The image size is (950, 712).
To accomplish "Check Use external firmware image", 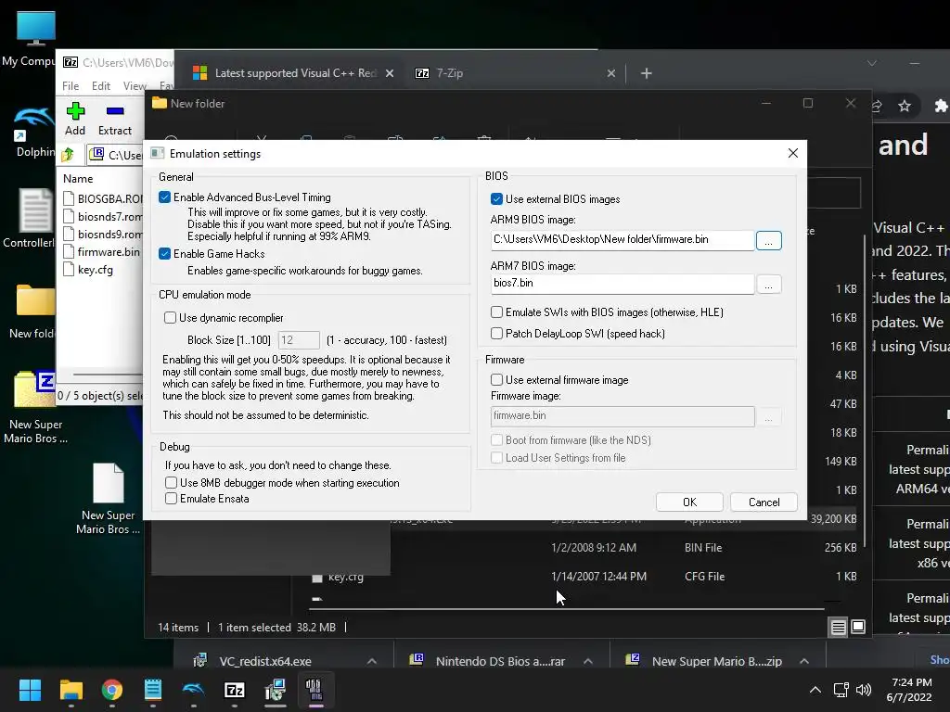I will pyautogui.click(x=497, y=380).
